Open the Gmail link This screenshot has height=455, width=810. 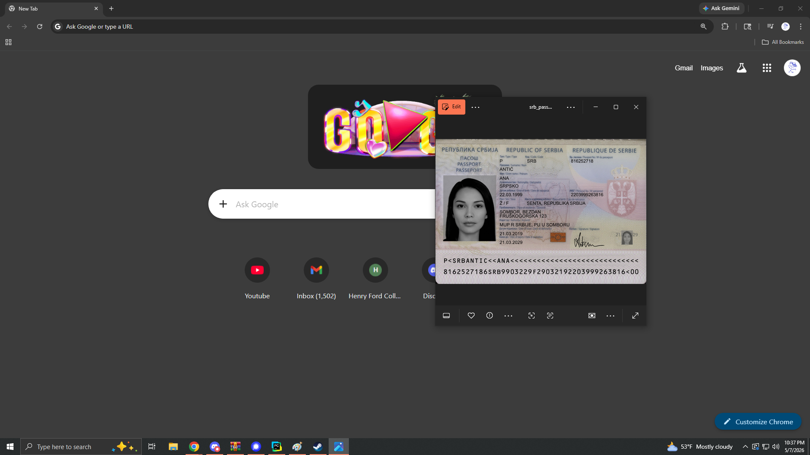coord(683,68)
